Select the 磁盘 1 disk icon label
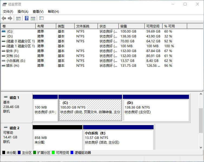The height and width of the screenshot is (162, 204). (14, 98)
